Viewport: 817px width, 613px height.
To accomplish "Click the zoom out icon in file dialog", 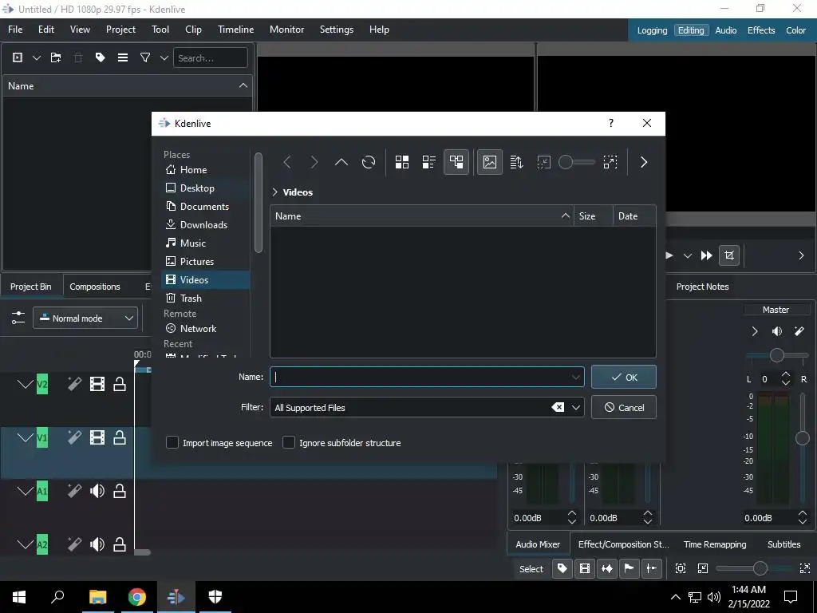I will (x=543, y=162).
